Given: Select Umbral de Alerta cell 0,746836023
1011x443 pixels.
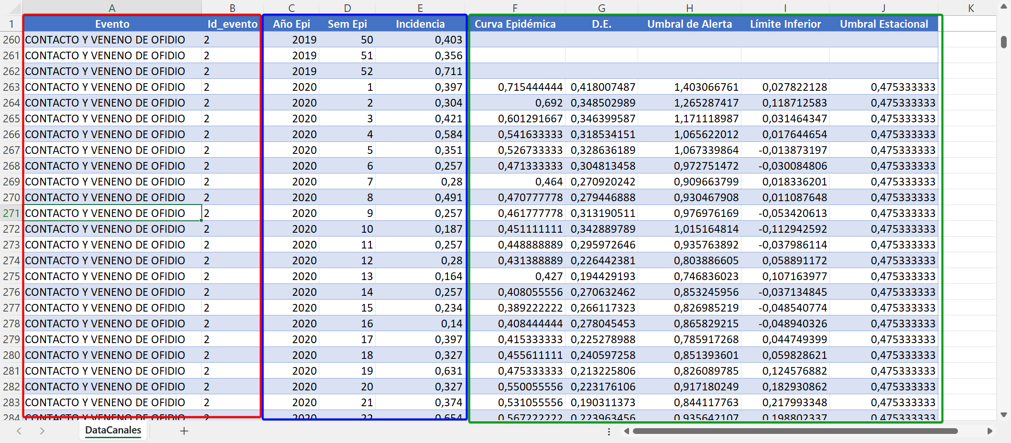Looking at the screenshot, I should click(x=689, y=276).
